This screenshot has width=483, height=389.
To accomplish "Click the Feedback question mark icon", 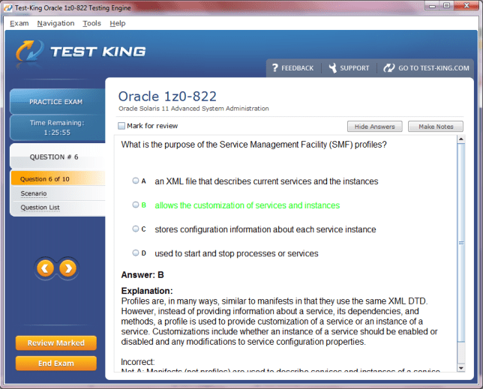I will point(275,67).
